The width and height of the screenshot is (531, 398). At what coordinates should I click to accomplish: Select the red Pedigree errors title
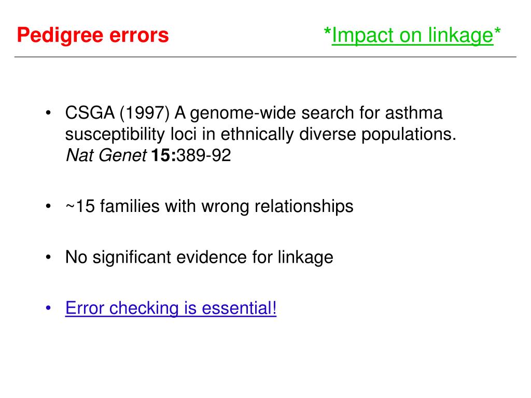[x=93, y=35]
